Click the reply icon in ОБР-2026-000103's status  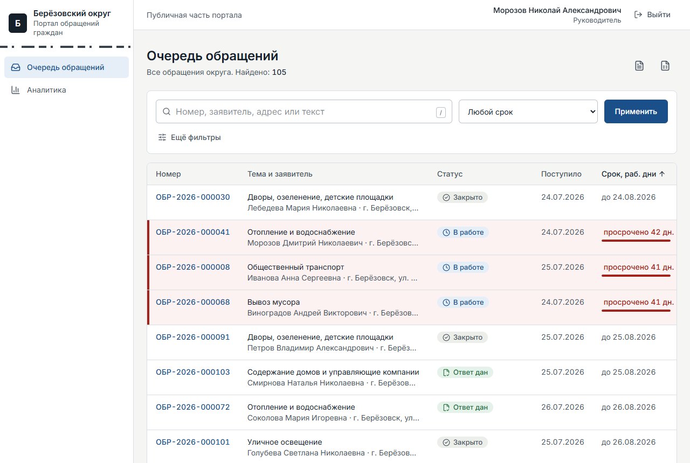[x=446, y=373]
